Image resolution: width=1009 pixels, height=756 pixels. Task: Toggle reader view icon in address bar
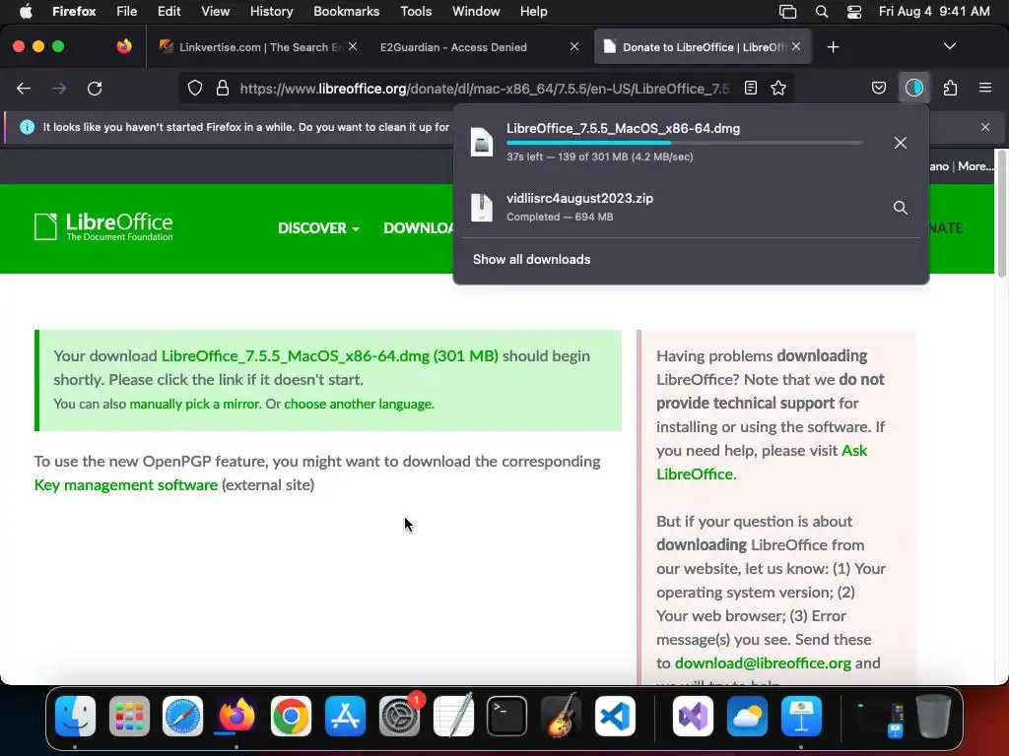pyautogui.click(x=750, y=88)
